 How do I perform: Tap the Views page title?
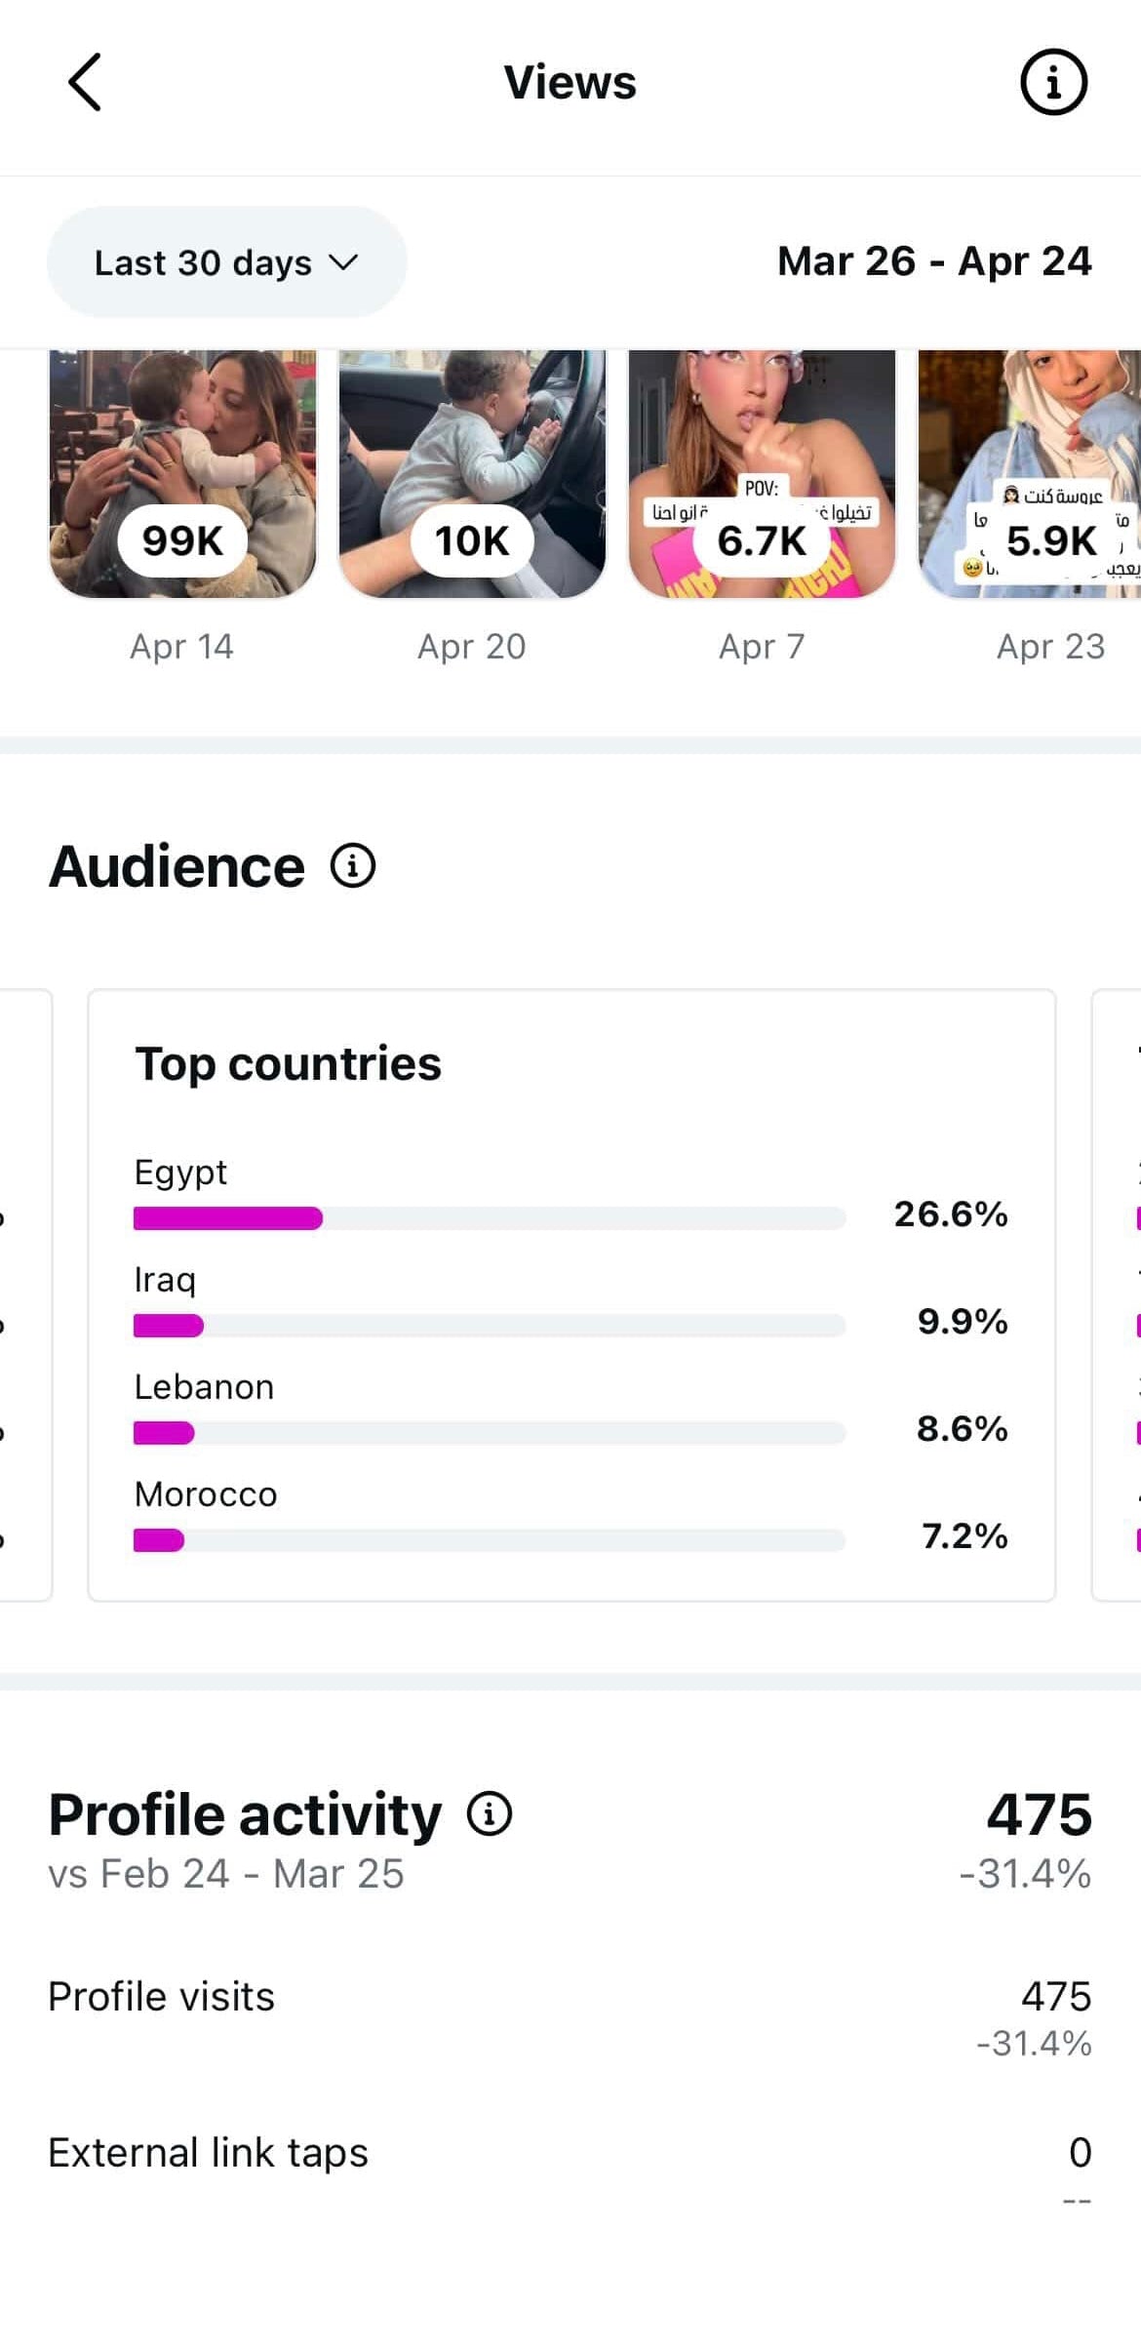[x=570, y=82]
